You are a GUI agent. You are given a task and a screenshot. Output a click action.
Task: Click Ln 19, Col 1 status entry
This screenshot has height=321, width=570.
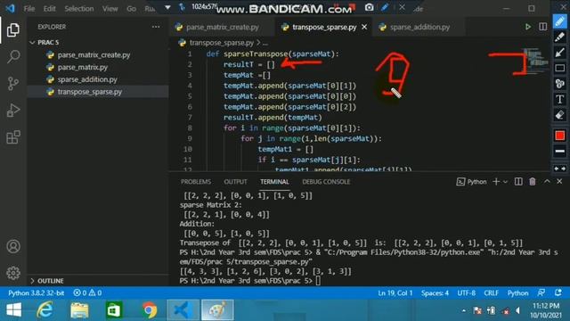[x=395, y=293]
